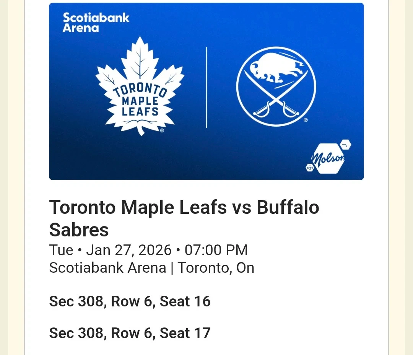
Task: Click the vertical divider between team logos
Action: (206, 87)
